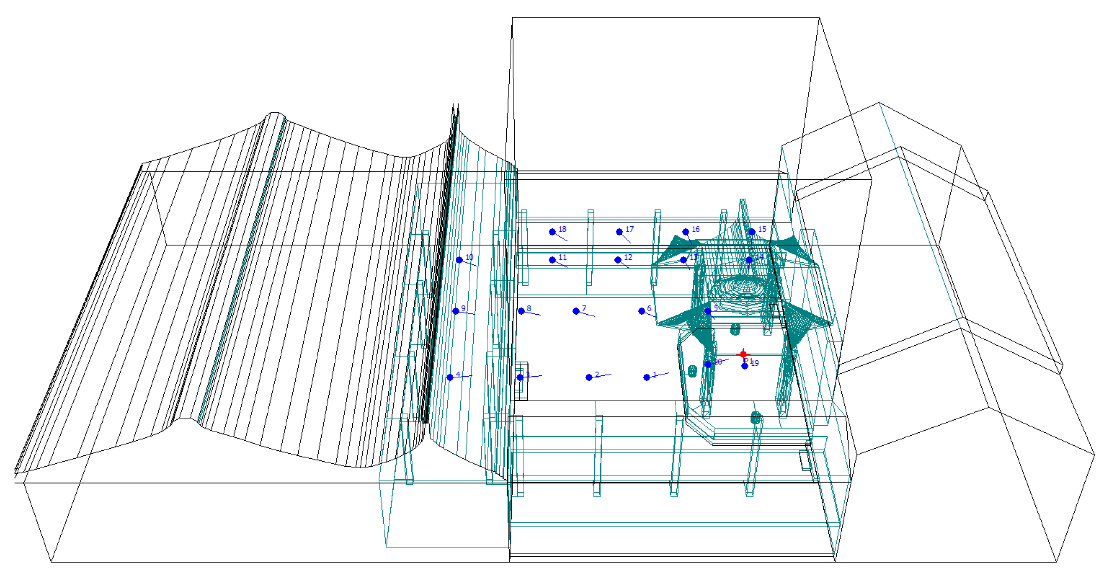Click blue receiver point 18
The width and height of the screenshot is (1109, 577).
click(552, 232)
